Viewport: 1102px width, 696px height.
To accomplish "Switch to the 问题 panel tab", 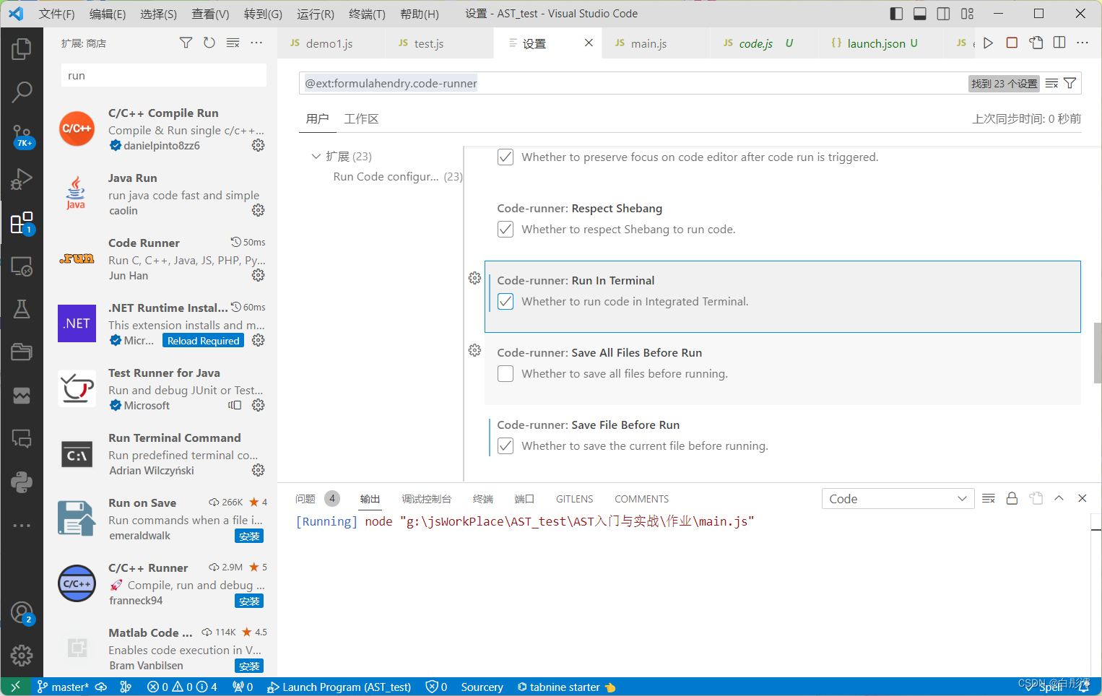I will point(305,499).
